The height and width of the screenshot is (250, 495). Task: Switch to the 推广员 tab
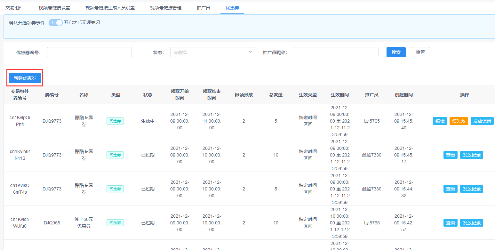(204, 8)
